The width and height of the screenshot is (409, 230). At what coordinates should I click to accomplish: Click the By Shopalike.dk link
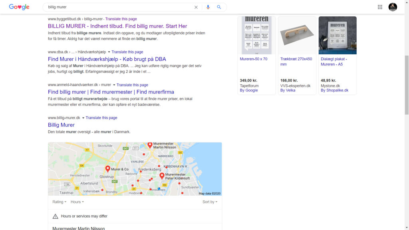(x=334, y=91)
